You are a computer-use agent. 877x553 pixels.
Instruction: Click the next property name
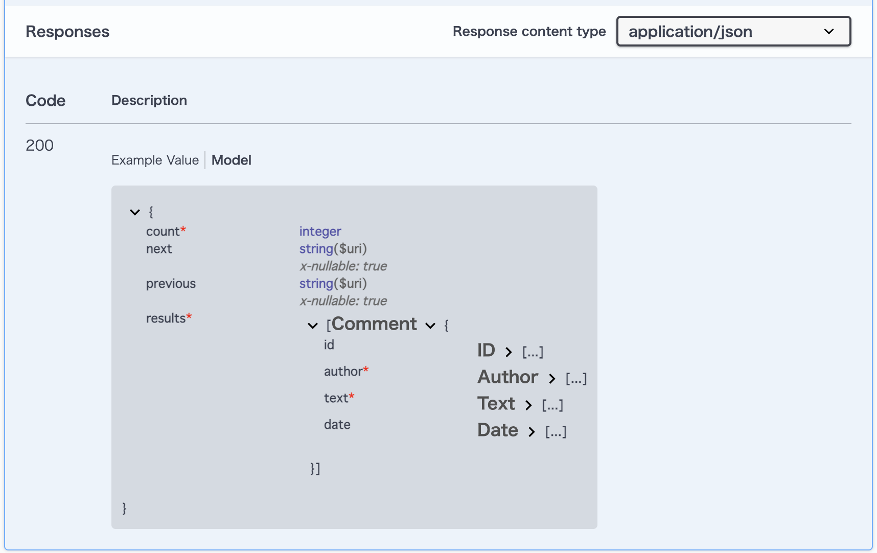159,249
